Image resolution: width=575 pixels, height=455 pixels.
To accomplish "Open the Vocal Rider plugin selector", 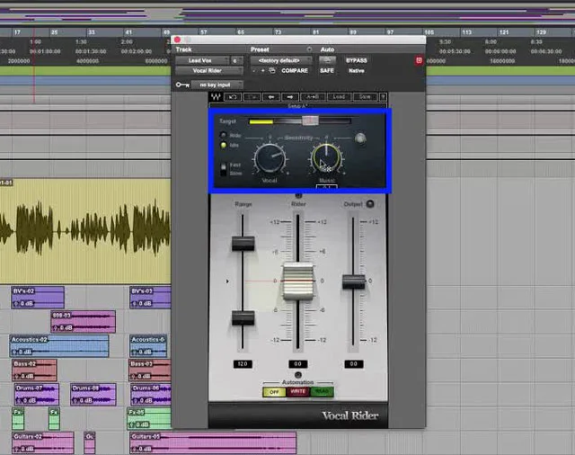I will pos(209,70).
